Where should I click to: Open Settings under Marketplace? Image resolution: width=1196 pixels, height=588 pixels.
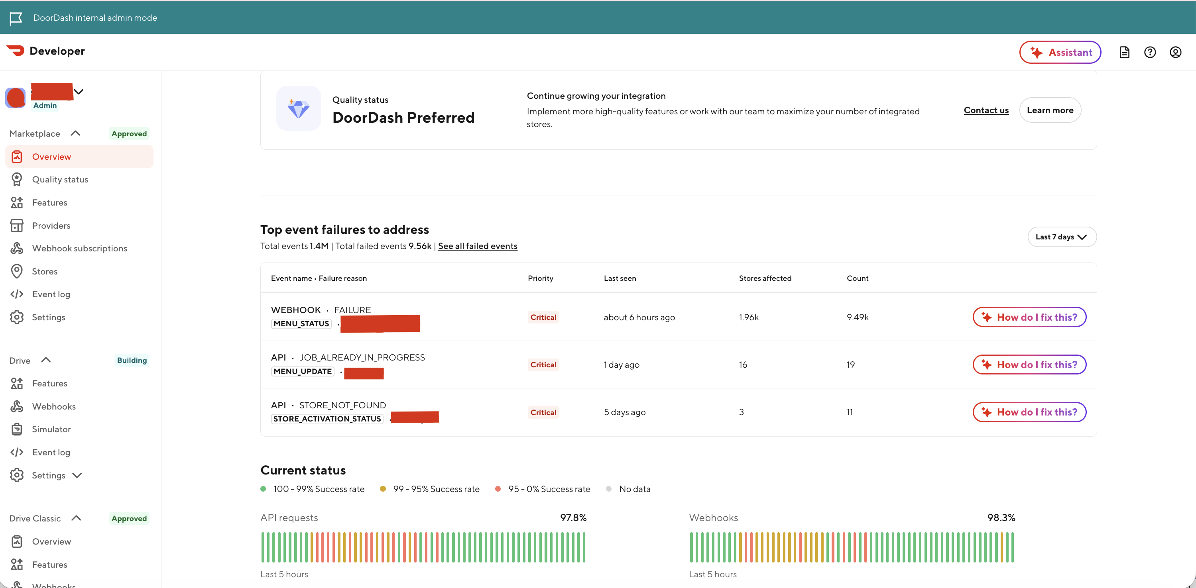(x=49, y=317)
